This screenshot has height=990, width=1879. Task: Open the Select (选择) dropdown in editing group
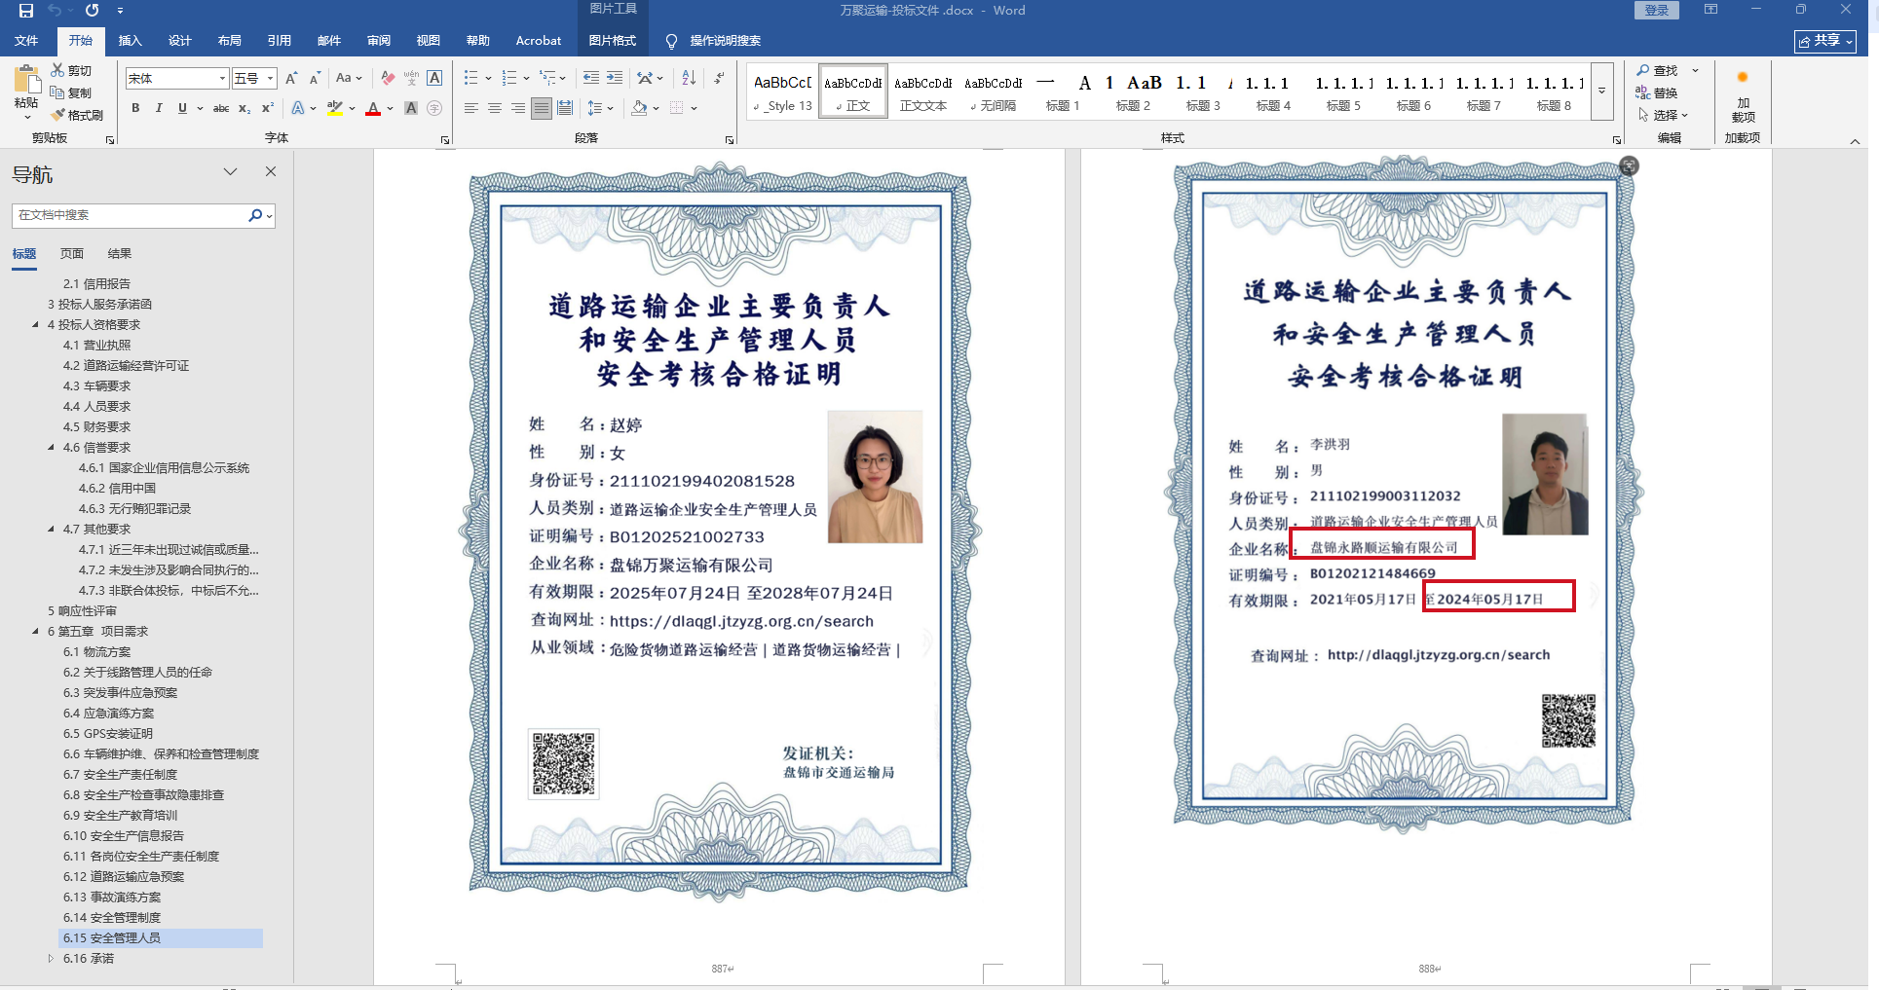pos(1664,115)
